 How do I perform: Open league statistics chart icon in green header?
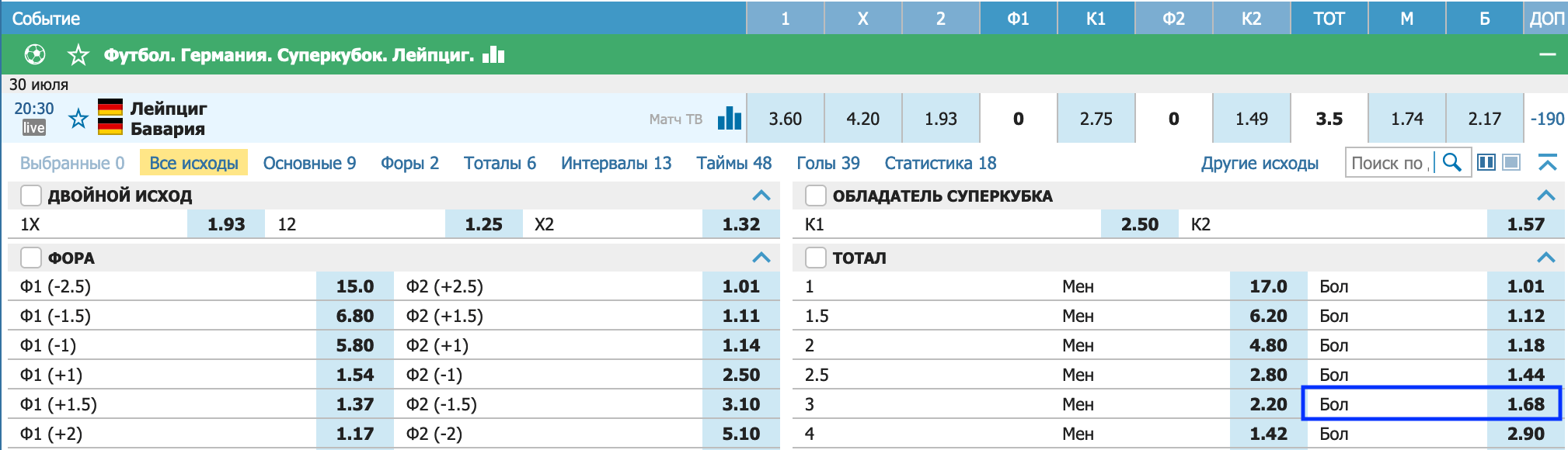click(493, 54)
